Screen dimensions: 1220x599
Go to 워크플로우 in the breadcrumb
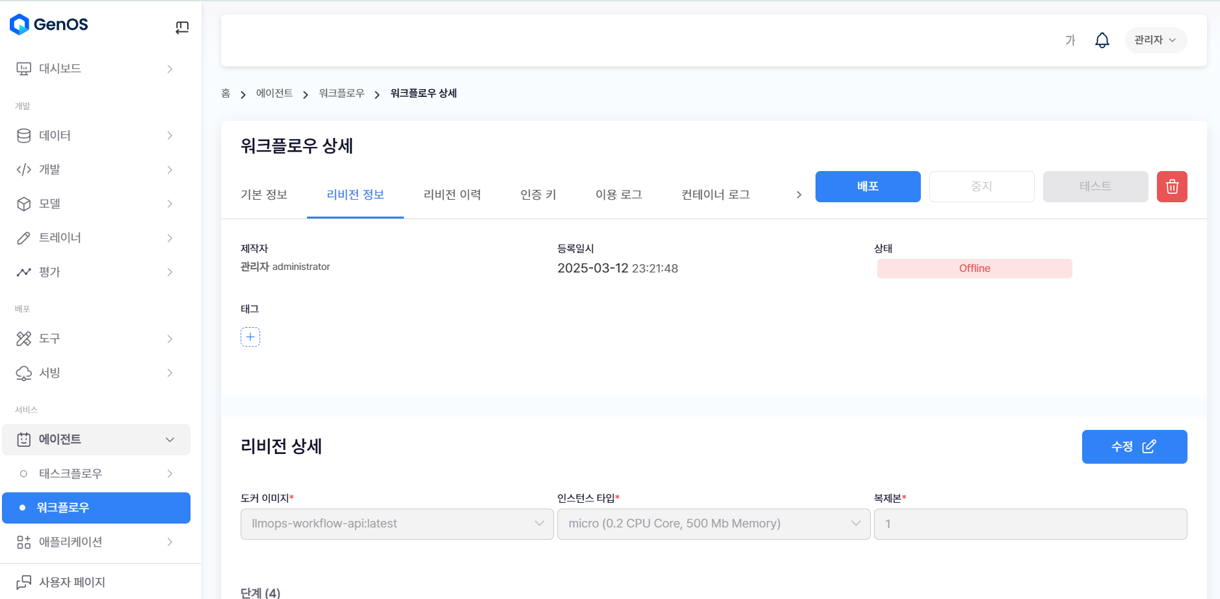(x=341, y=94)
